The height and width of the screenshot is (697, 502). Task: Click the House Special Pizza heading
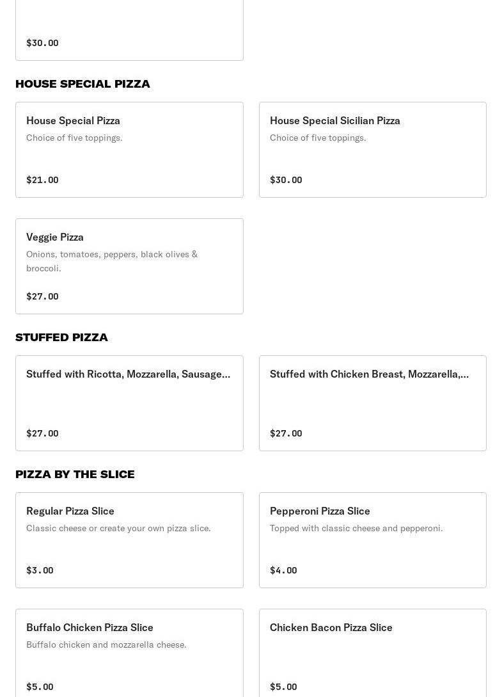(82, 84)
